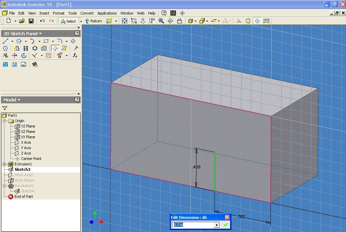Open the Insert menu
This screenshot has width=346, height=232.
click(x=44, y=13)
